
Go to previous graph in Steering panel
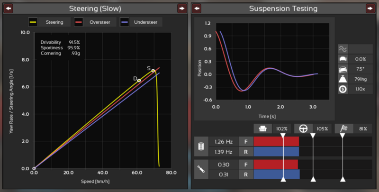tap(8, 9)
